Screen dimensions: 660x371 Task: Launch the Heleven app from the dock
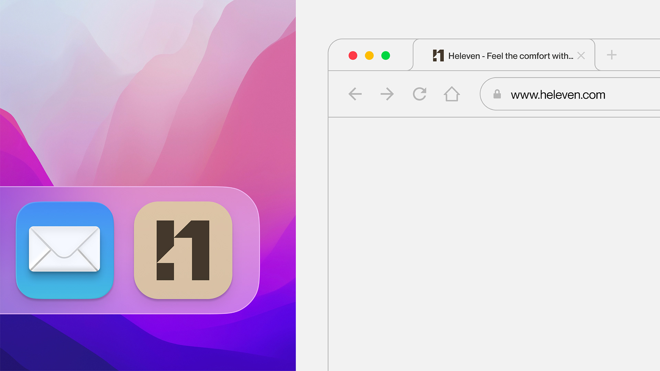pos(183,250)
